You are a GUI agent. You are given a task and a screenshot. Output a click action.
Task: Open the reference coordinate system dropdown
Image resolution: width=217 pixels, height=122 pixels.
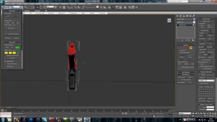point(50,7)
